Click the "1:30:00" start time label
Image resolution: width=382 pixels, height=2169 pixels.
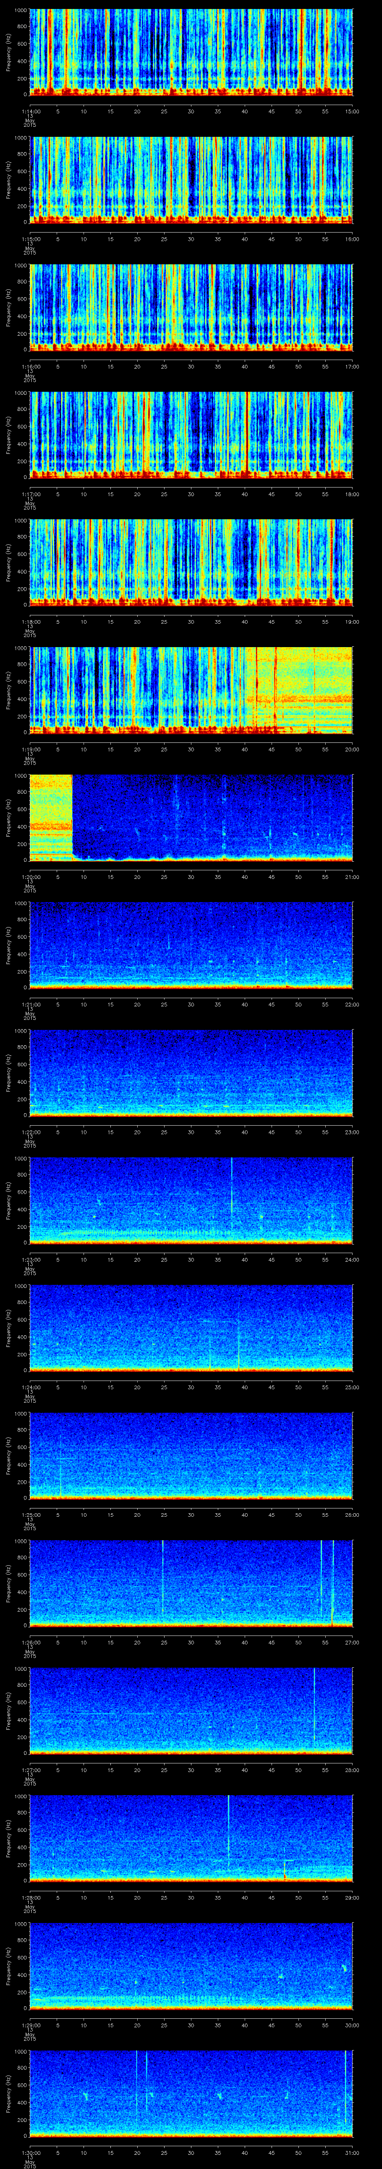click(x=30, y=2152)
